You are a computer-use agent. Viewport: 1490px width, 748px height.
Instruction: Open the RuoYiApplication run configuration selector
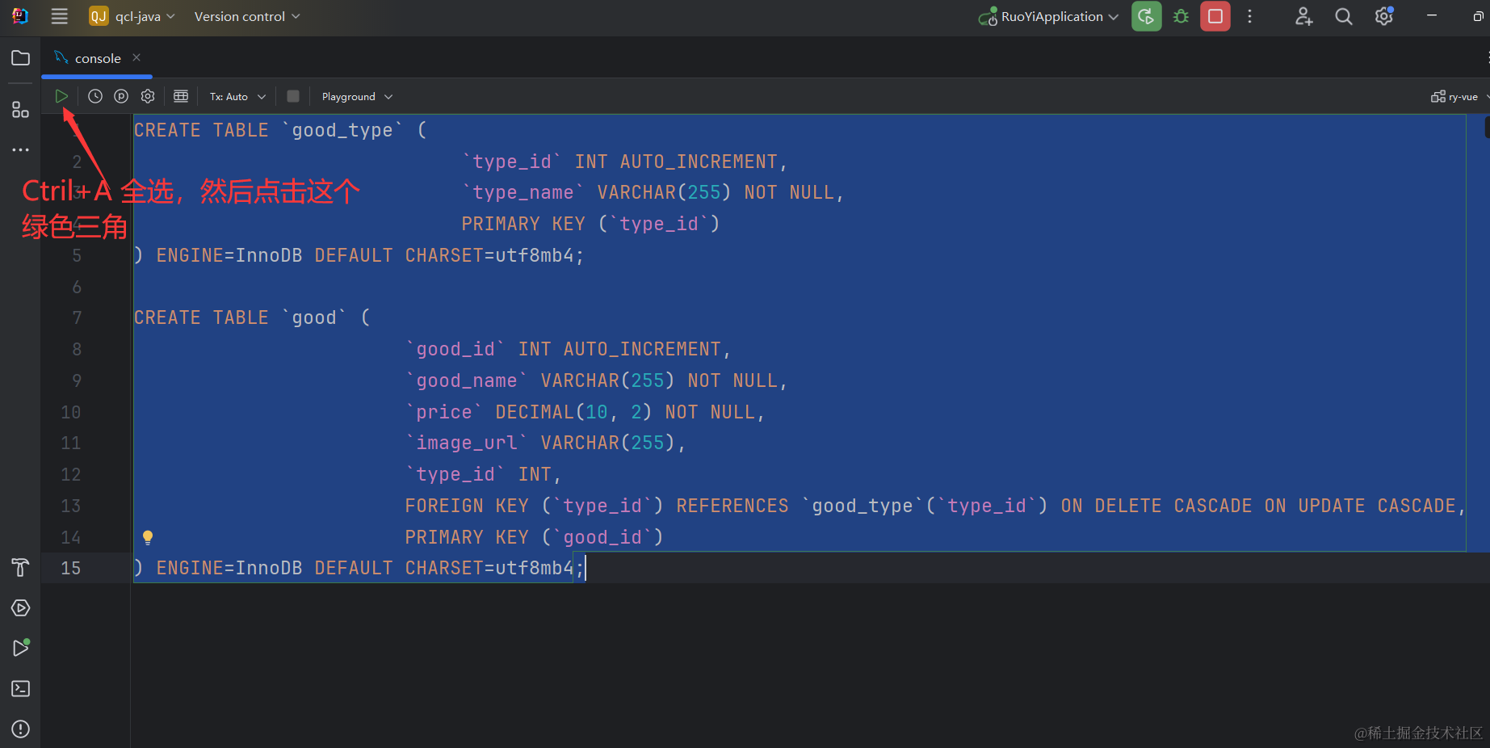(x=1050, y=16)
